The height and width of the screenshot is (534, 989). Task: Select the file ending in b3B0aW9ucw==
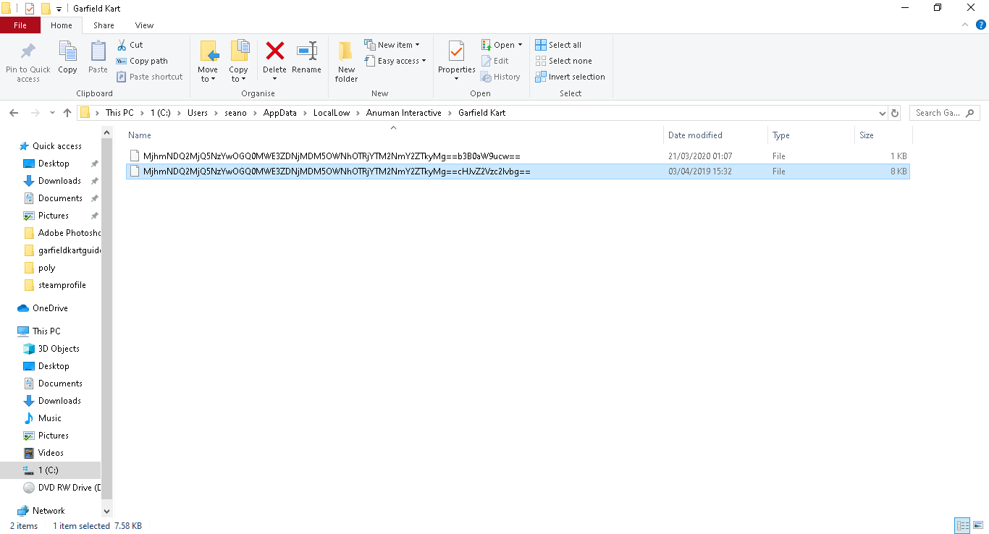tap(518, 156)
